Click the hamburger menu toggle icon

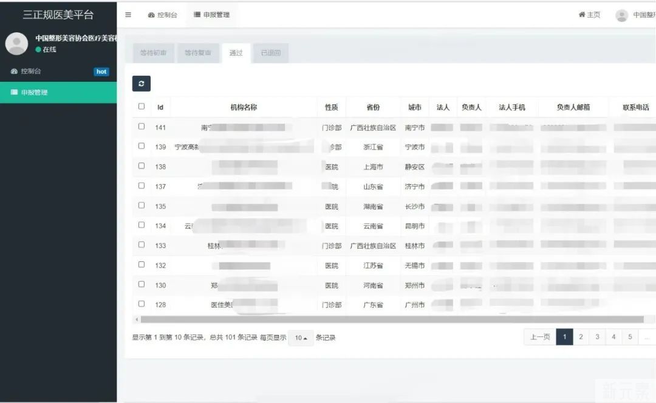(128, 15)
